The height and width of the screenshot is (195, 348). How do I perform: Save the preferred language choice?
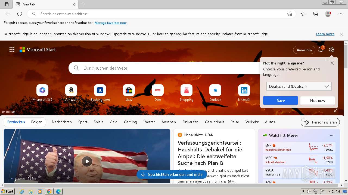(281, 100)
